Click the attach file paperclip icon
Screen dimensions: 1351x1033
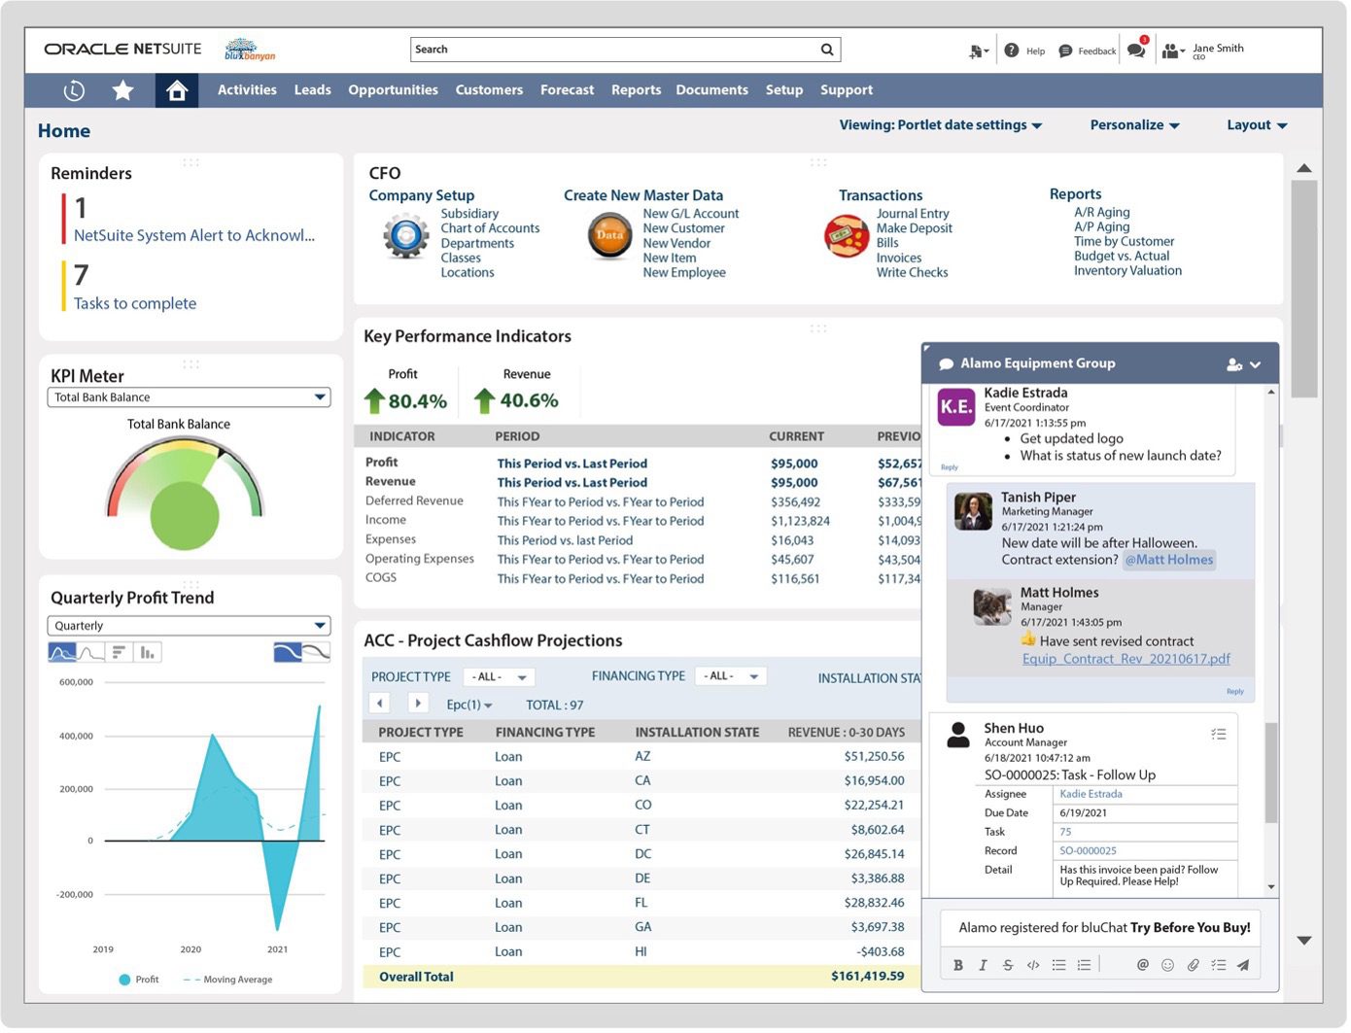[1193, 966]
